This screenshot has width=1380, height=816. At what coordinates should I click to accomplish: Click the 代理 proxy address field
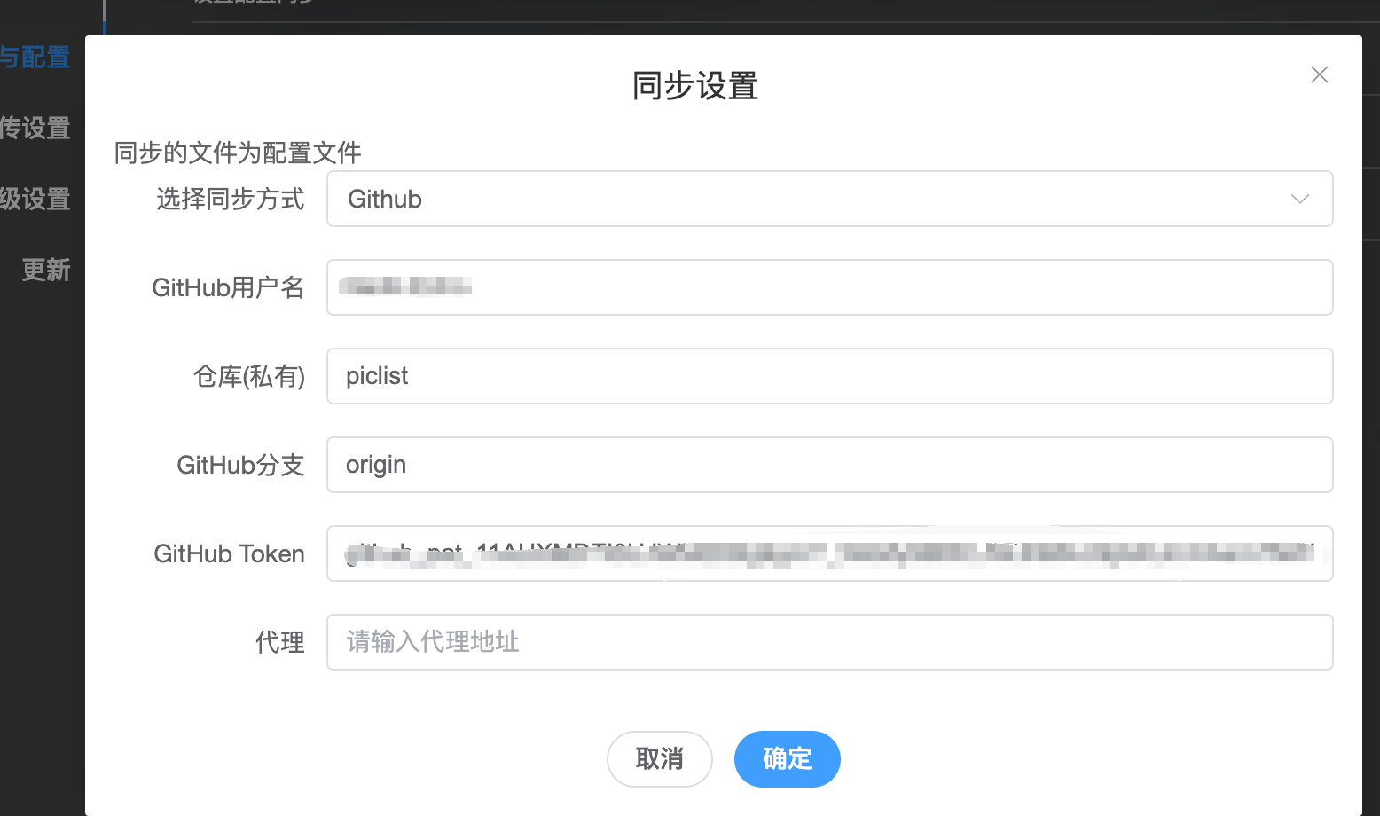[x=829, y=642]
